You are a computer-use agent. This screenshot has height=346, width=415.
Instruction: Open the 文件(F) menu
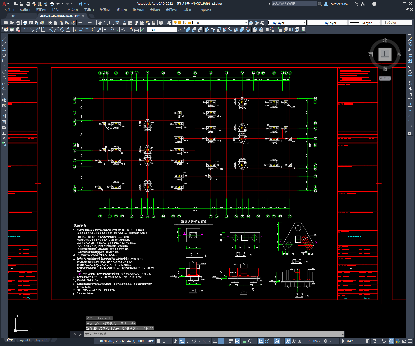click(x=9, y=10)
